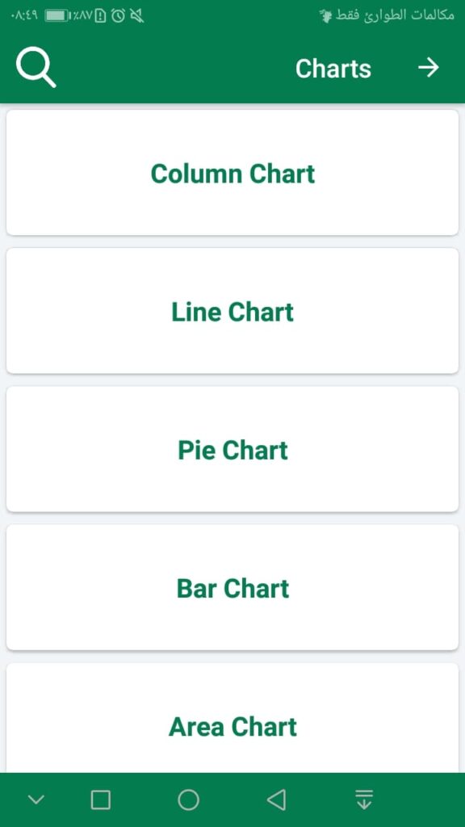Tap the hide navigation bar chevron

[x=36, y=799]
